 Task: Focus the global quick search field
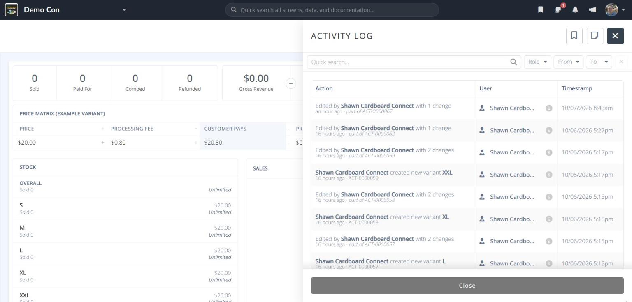332,10
